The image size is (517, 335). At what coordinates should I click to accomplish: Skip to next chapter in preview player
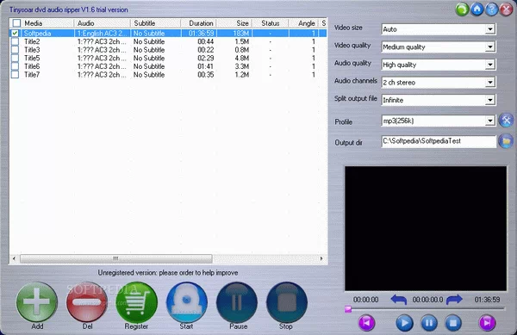pos(488,322)
